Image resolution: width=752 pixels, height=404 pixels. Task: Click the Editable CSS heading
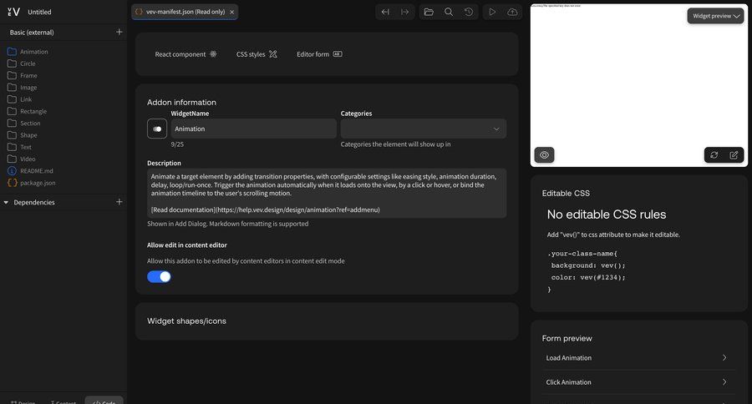point(566,193)
